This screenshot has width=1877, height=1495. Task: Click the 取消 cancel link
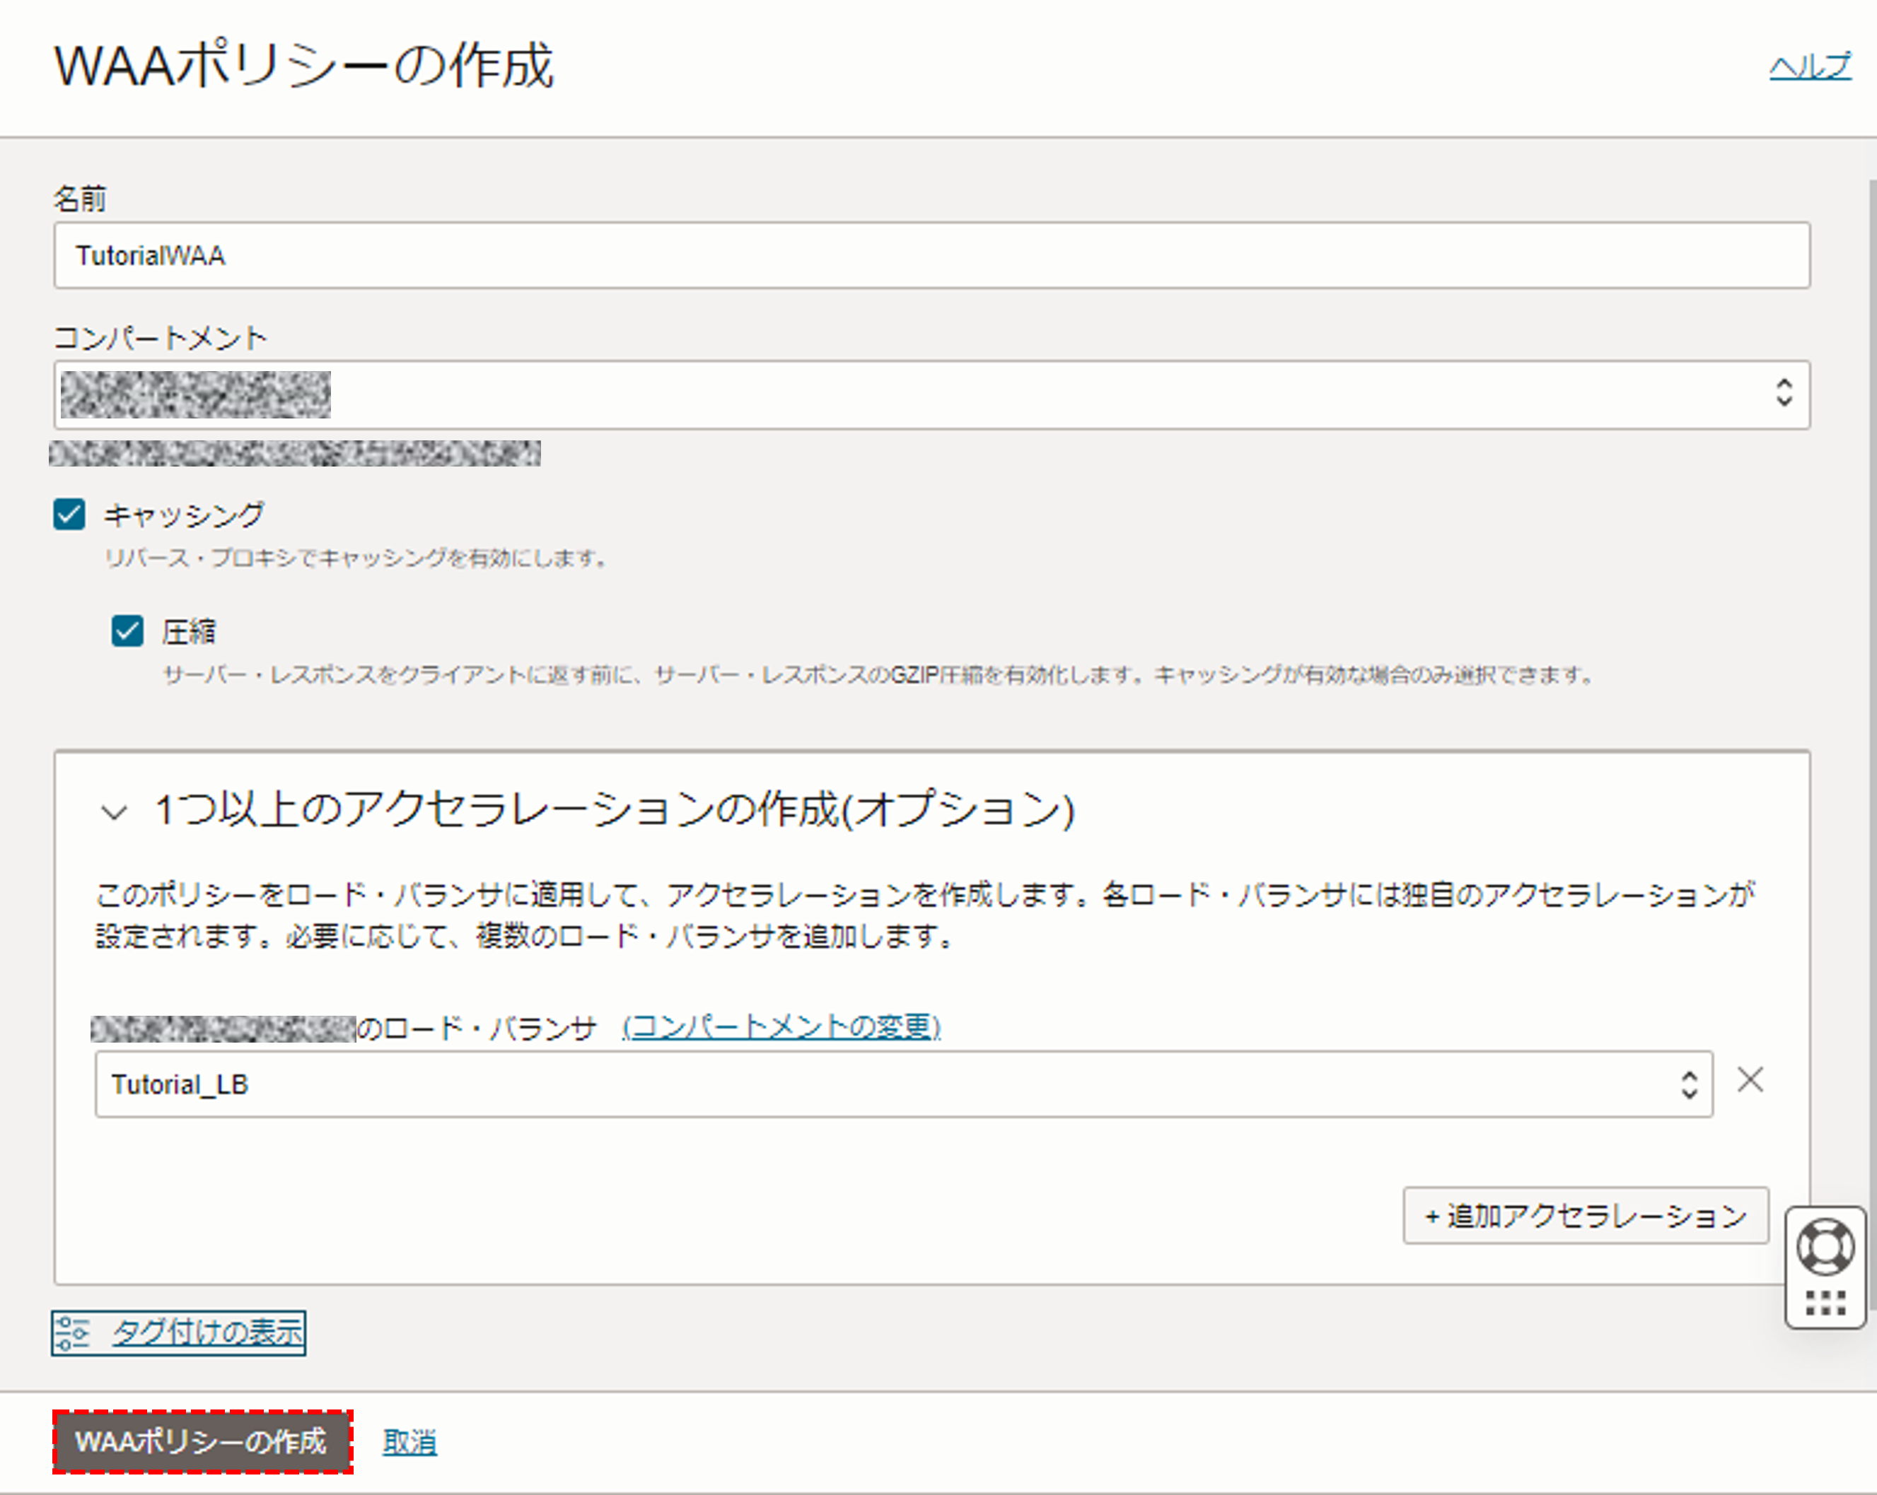[409, 1442]
